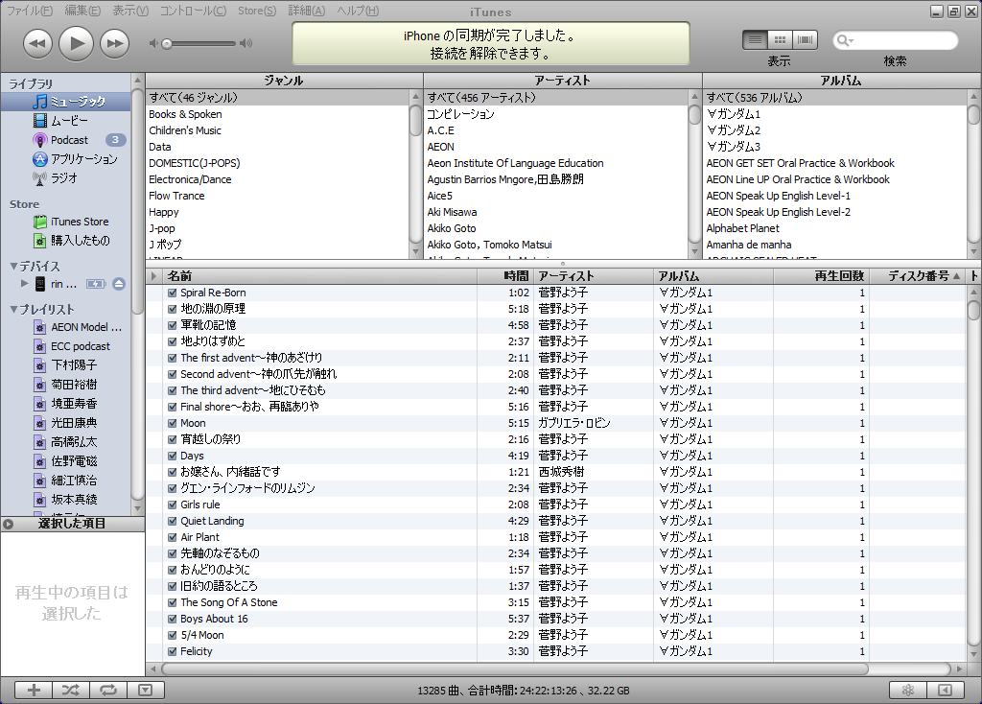This screenshot has height=704, width=982.
Task: Switch to list view mode
Action: [756, 40]
